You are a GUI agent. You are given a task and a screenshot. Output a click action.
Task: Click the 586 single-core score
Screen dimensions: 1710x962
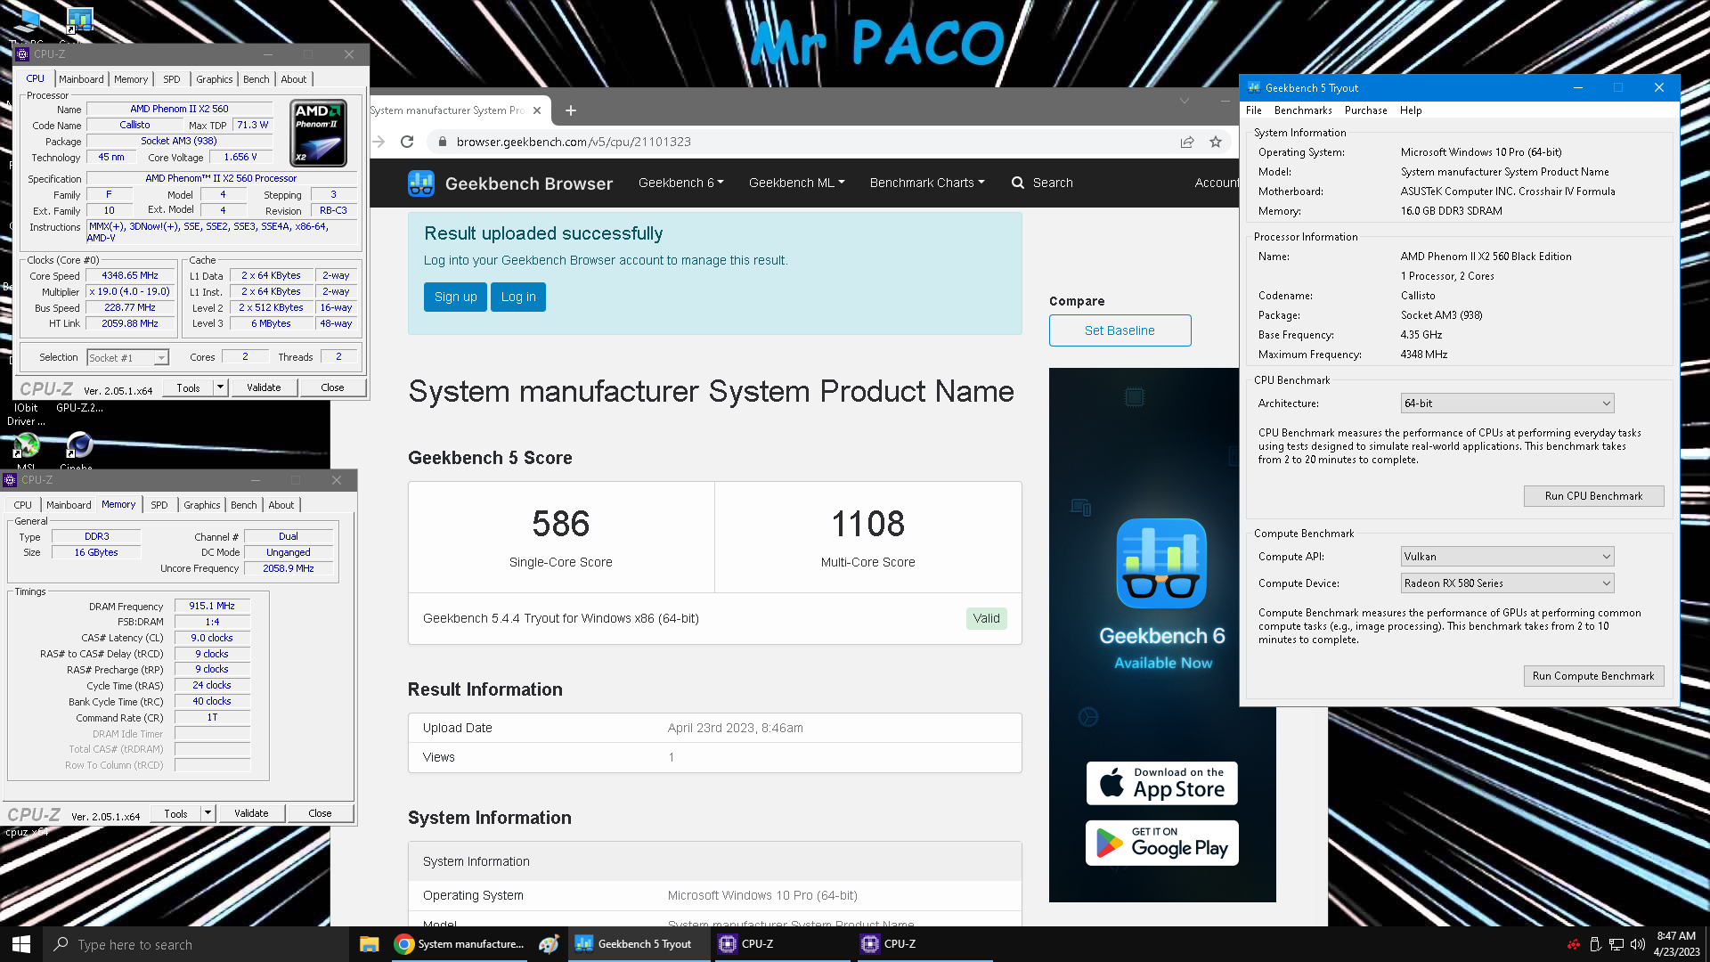pyautogui.click(x=561, y=524)
